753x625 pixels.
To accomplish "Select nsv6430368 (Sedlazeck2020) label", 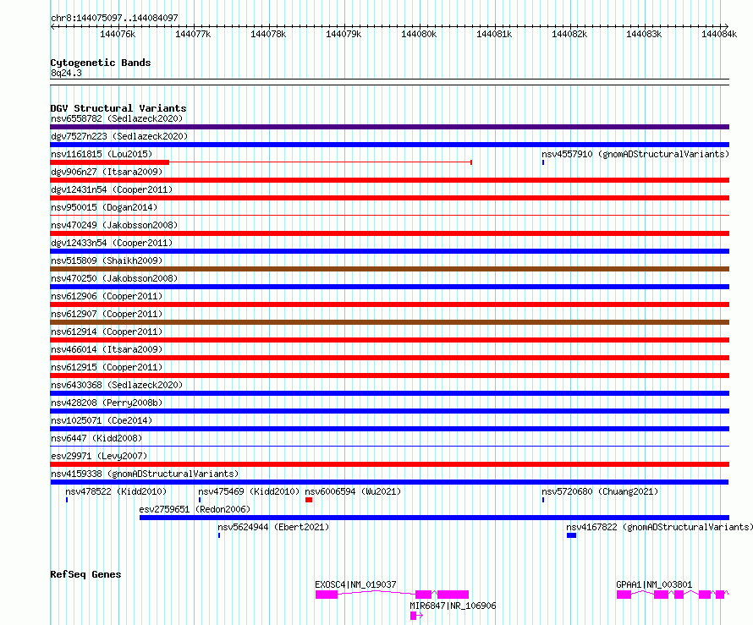I will (117, 385).
